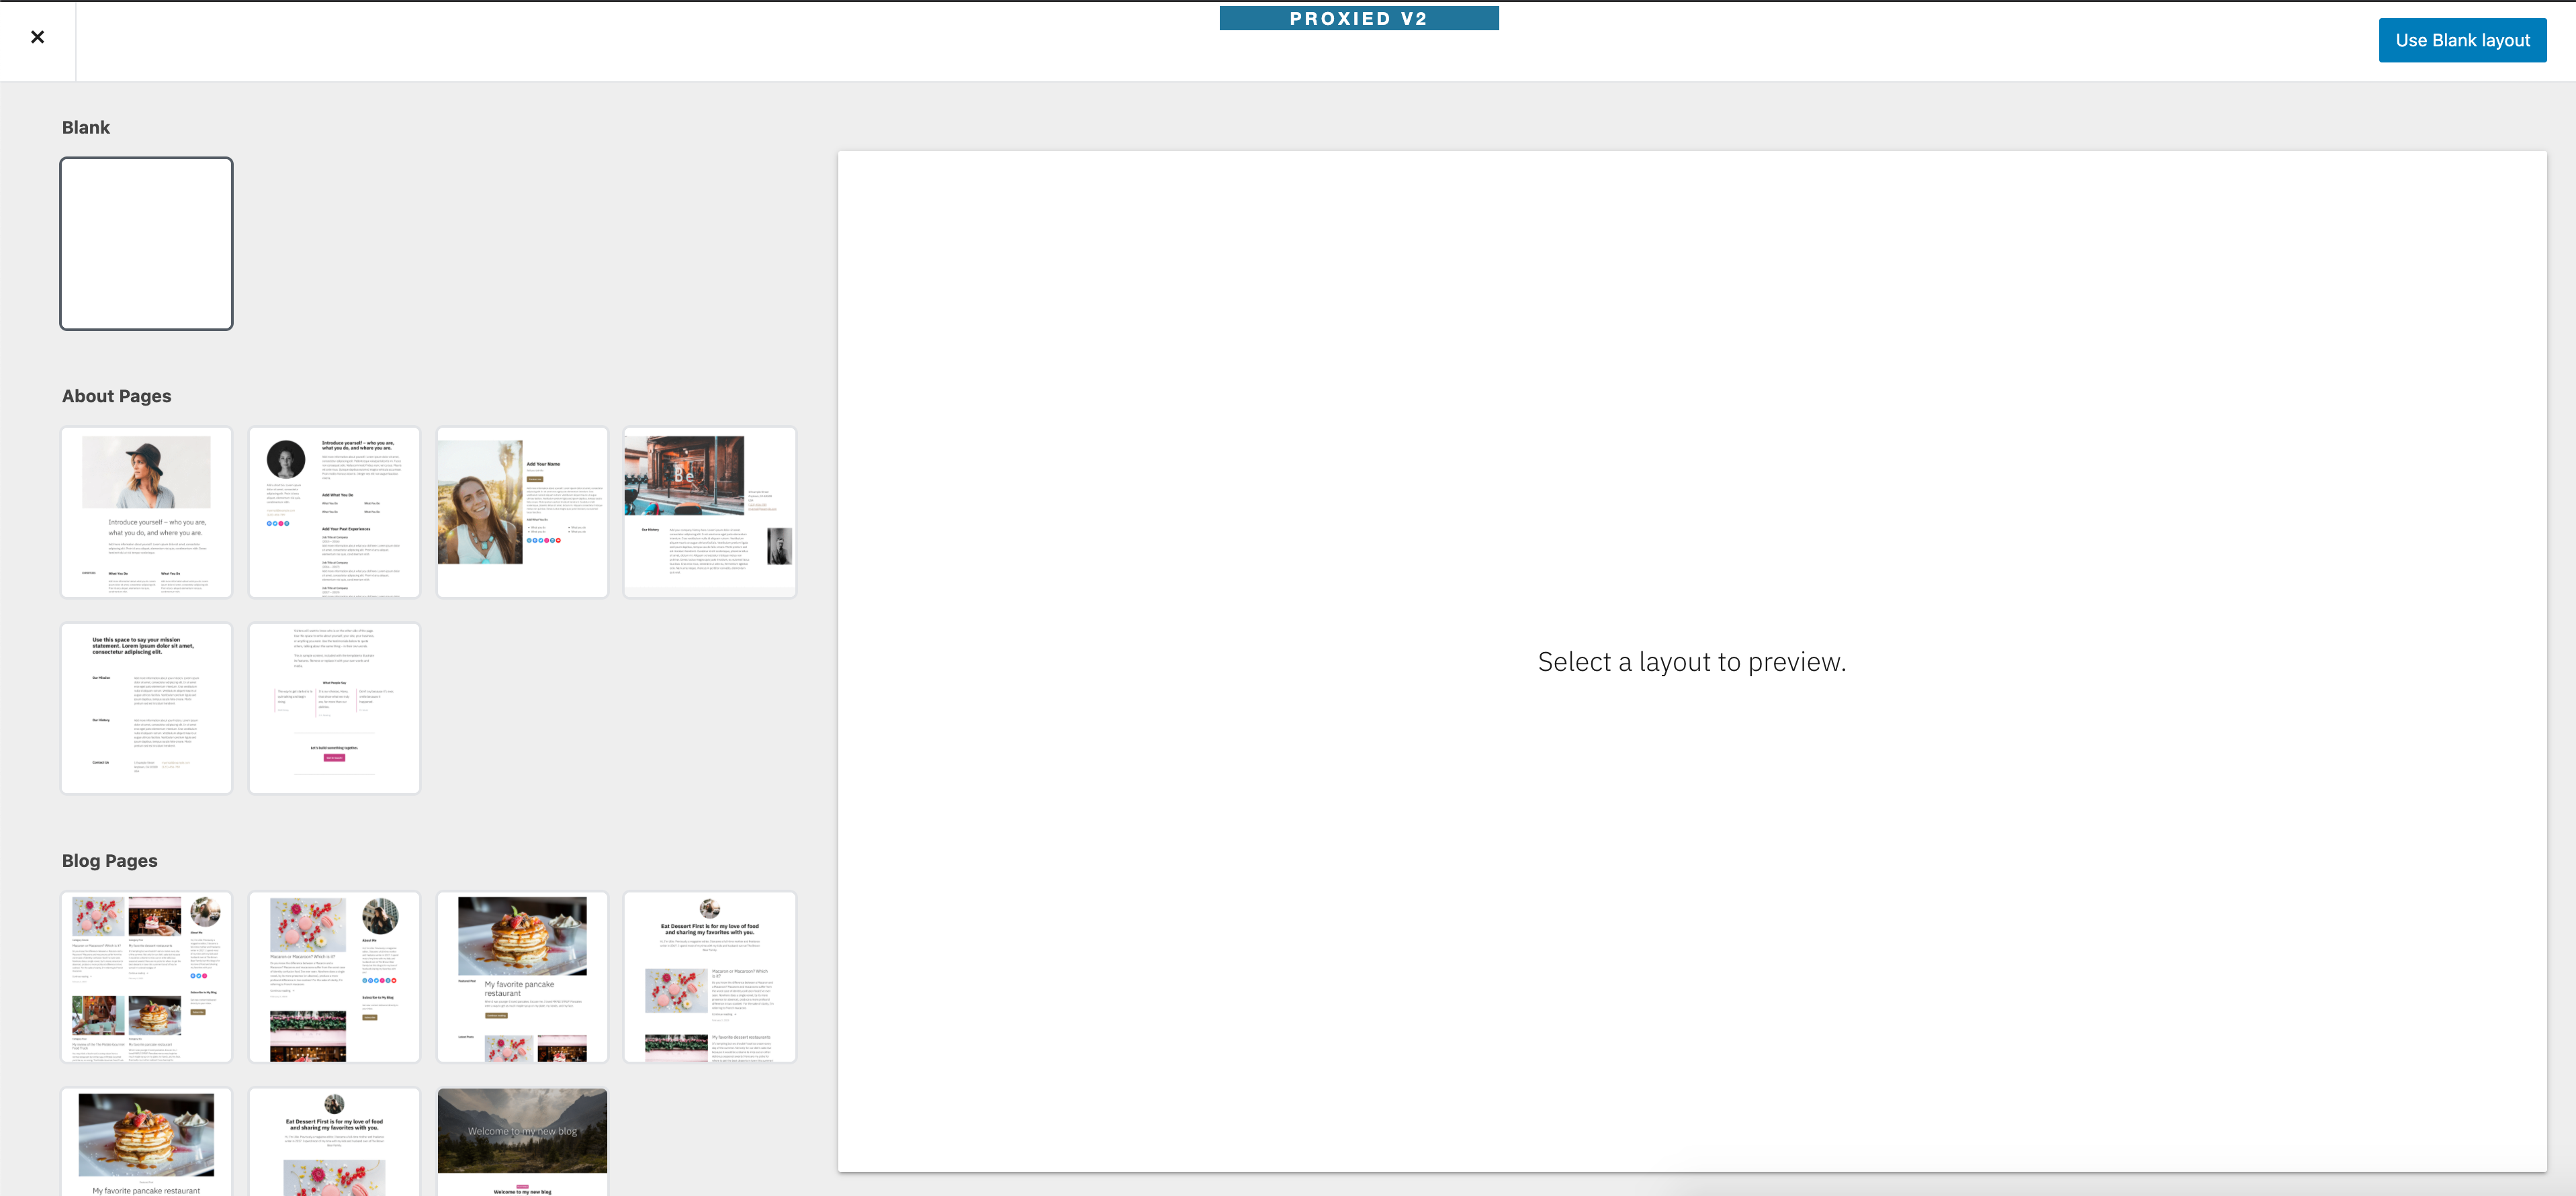
Task: Click the PROXIED V2 banner
Action: click(x=1358, y=18)
